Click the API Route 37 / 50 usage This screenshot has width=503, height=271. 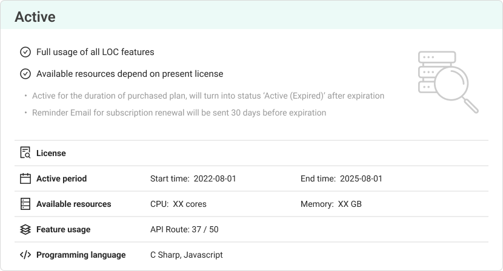click(x=184, y=229)
